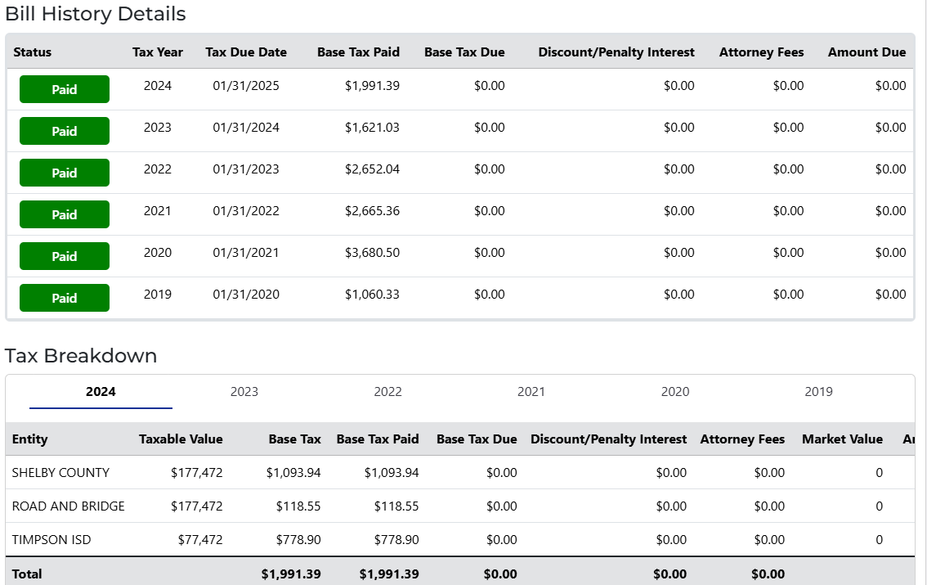Select the SHELBY COUNTY entity row
Screen dimensions: 927x585
tap(60, 472)
